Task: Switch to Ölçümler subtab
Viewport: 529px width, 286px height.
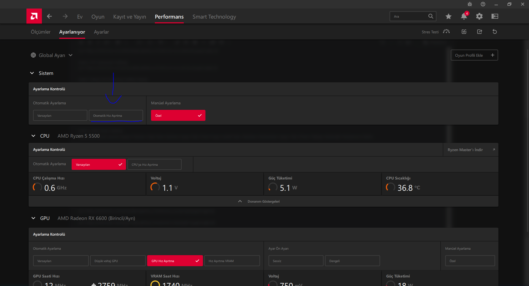Action: click(x=41, y=32)
